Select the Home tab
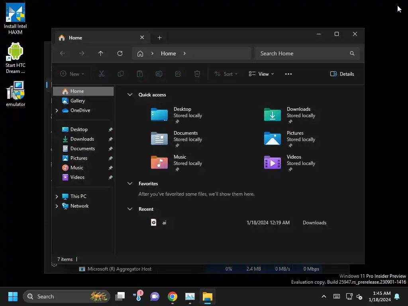 click(x=102, y=38)
